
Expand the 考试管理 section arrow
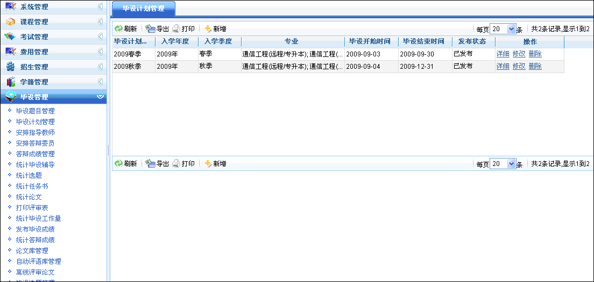[100, 37]
